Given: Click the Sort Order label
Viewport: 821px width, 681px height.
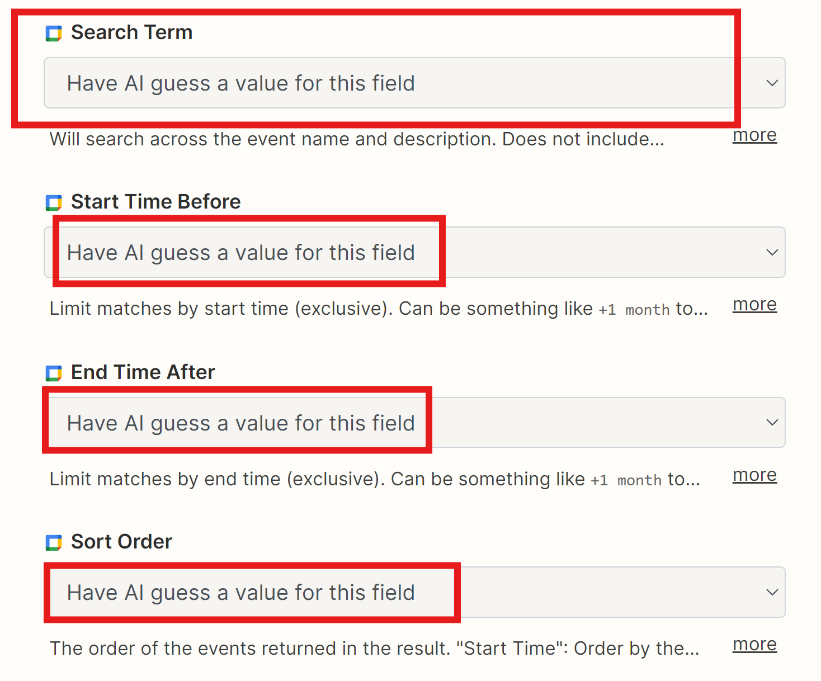Looking at the screenshot, I should (x=121, y=542).
